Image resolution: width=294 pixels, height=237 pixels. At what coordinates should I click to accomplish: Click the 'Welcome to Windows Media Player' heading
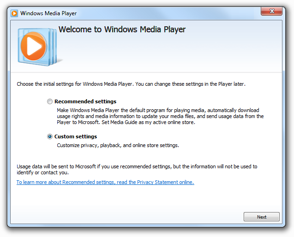[x=122, y=30]
